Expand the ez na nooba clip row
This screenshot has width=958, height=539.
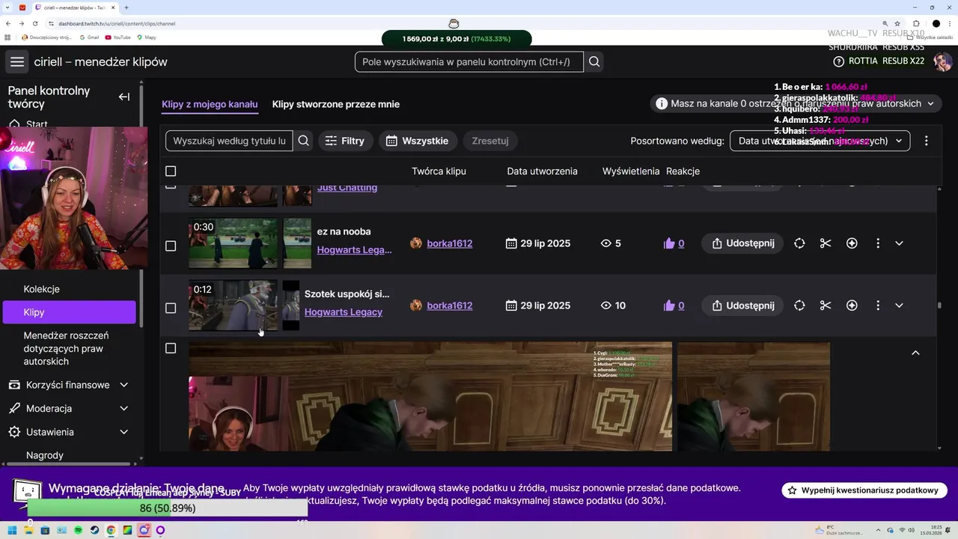pyautogui.click(x=899, y=243)
